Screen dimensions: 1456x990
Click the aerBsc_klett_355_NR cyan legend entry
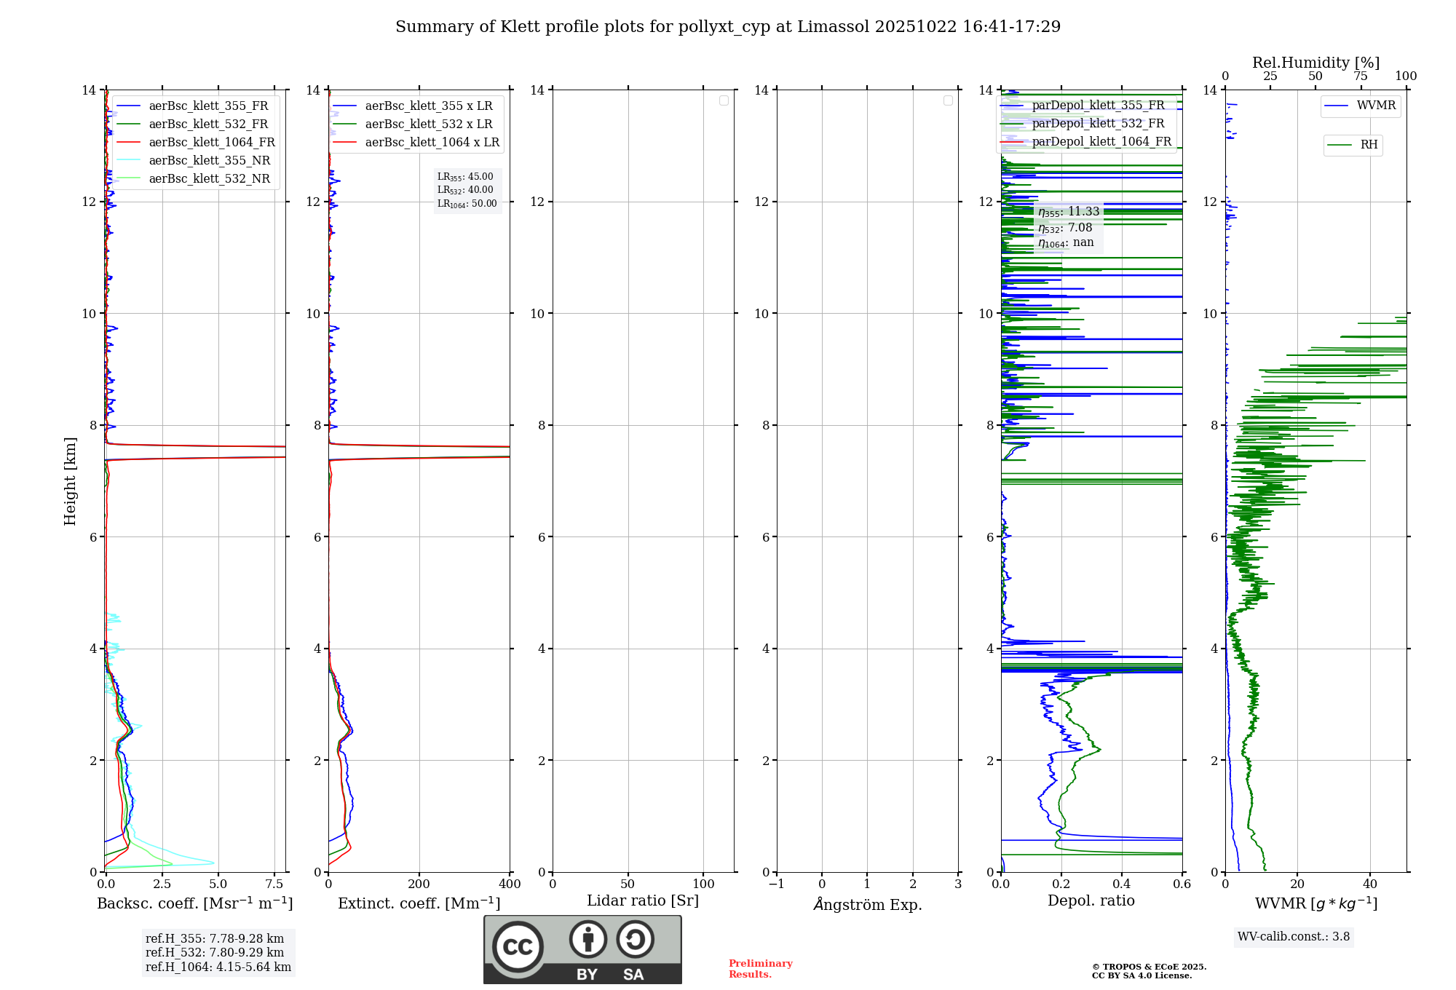click(209, 160)
